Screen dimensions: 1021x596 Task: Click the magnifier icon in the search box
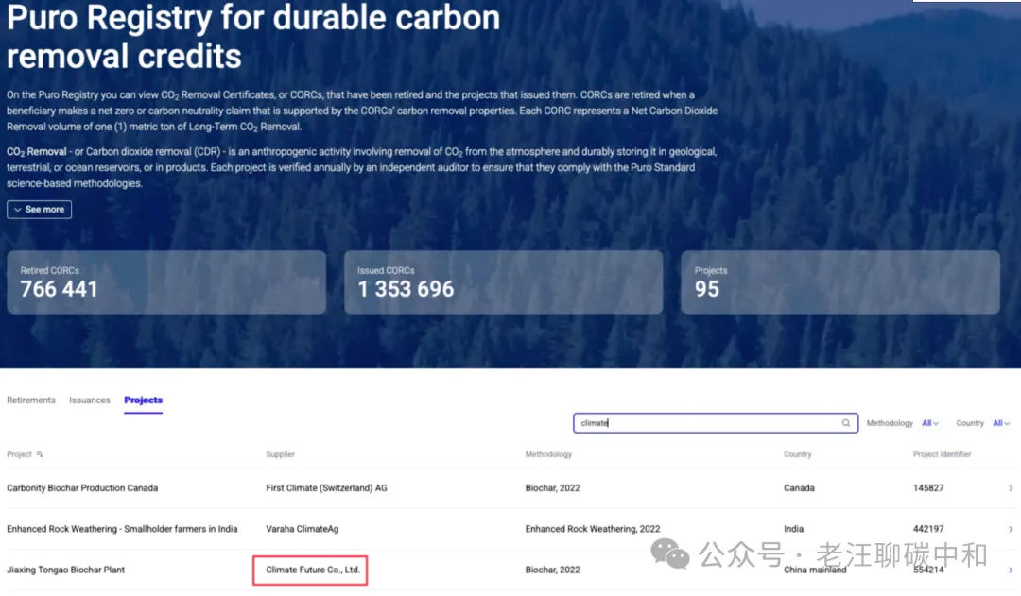click(x=846, y=423)
